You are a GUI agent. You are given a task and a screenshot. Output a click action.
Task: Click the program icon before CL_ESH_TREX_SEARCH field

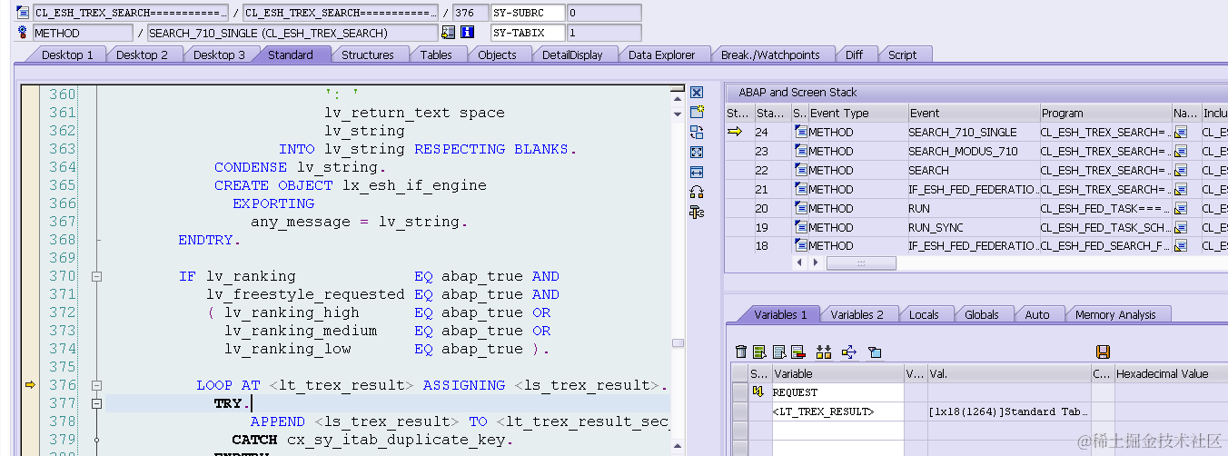(x=23, y=13)
